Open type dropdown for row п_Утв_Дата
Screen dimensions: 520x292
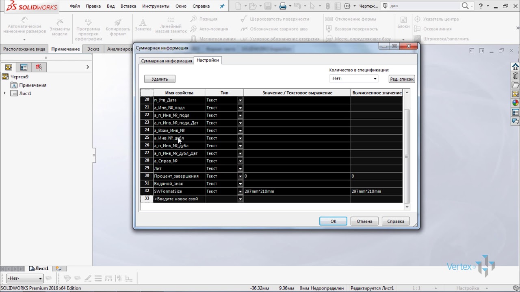pyautogui.click(x=240, y=100)
